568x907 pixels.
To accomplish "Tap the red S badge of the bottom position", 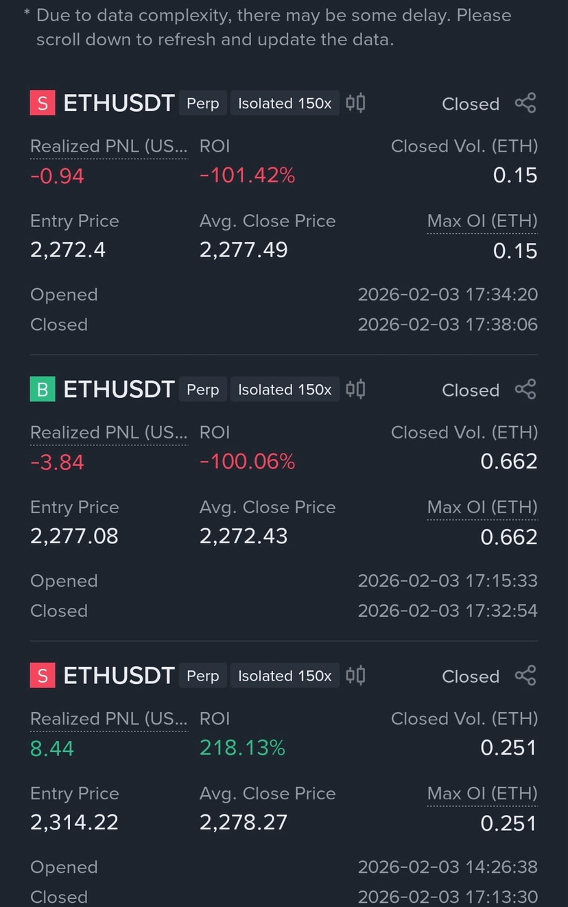I will pyautogui.click(x=42, y=676).
